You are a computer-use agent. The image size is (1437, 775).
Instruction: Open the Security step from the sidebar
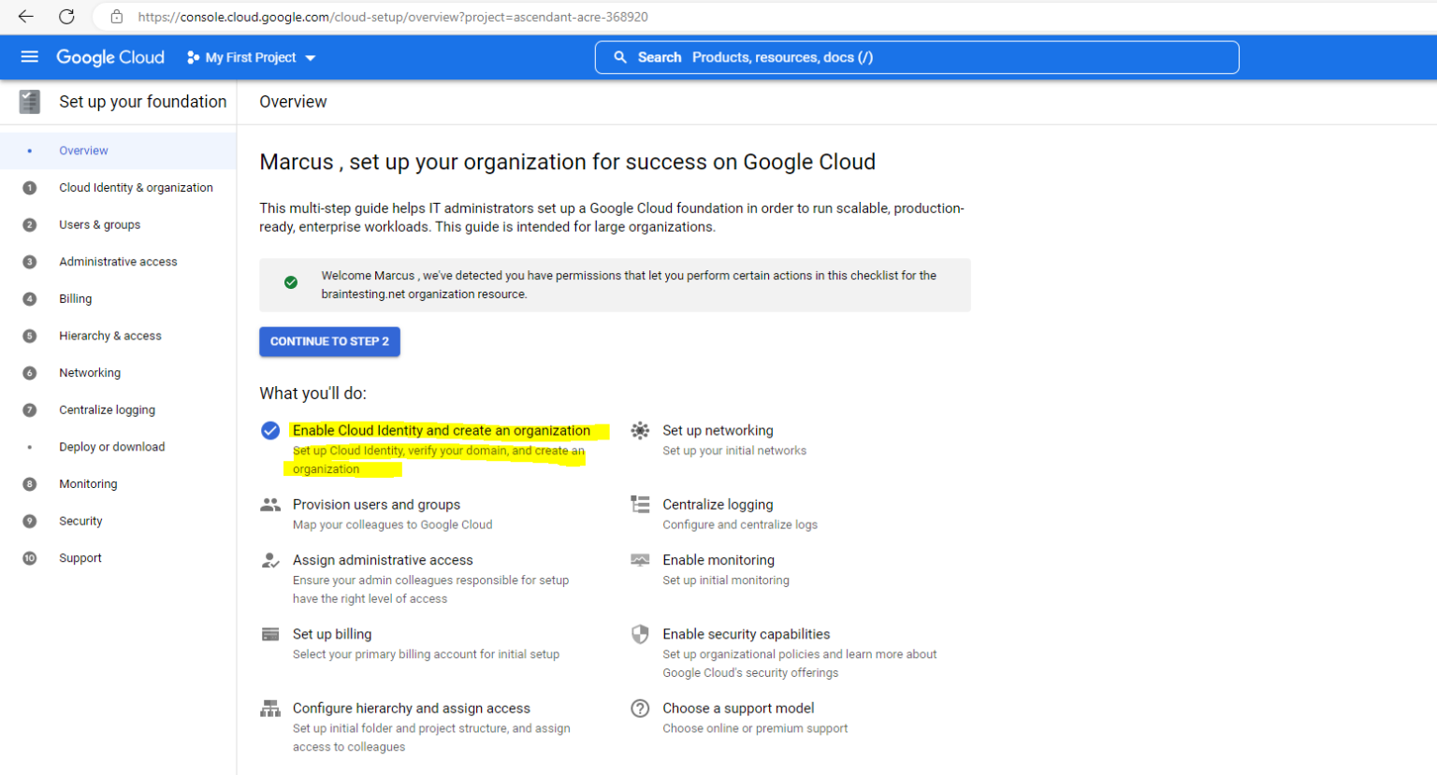pos(80,521)
